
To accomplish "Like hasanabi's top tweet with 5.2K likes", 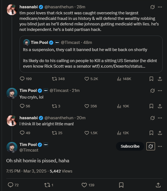I will 87,79.
